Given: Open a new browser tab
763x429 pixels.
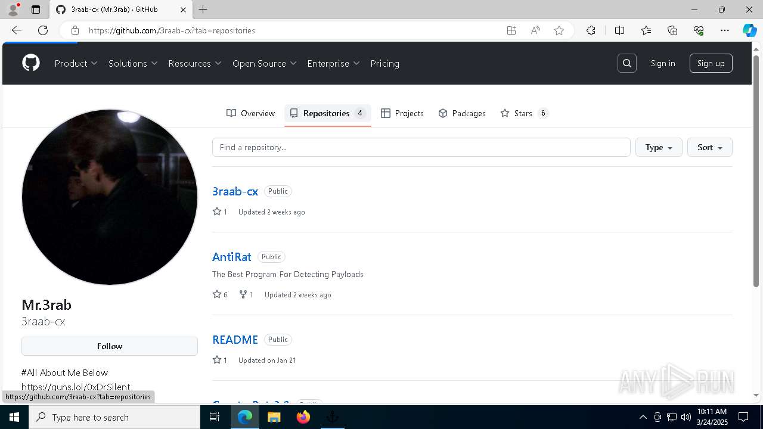Looking at the screenshot, I should tap(203, 10).
